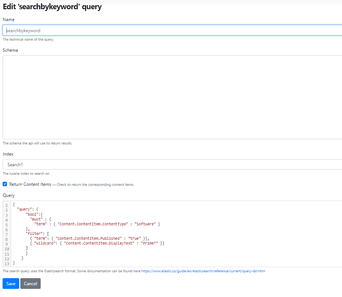Click the Return Content Items label text
The width and height of the screenshot is (342, 297).
[30, 184]
